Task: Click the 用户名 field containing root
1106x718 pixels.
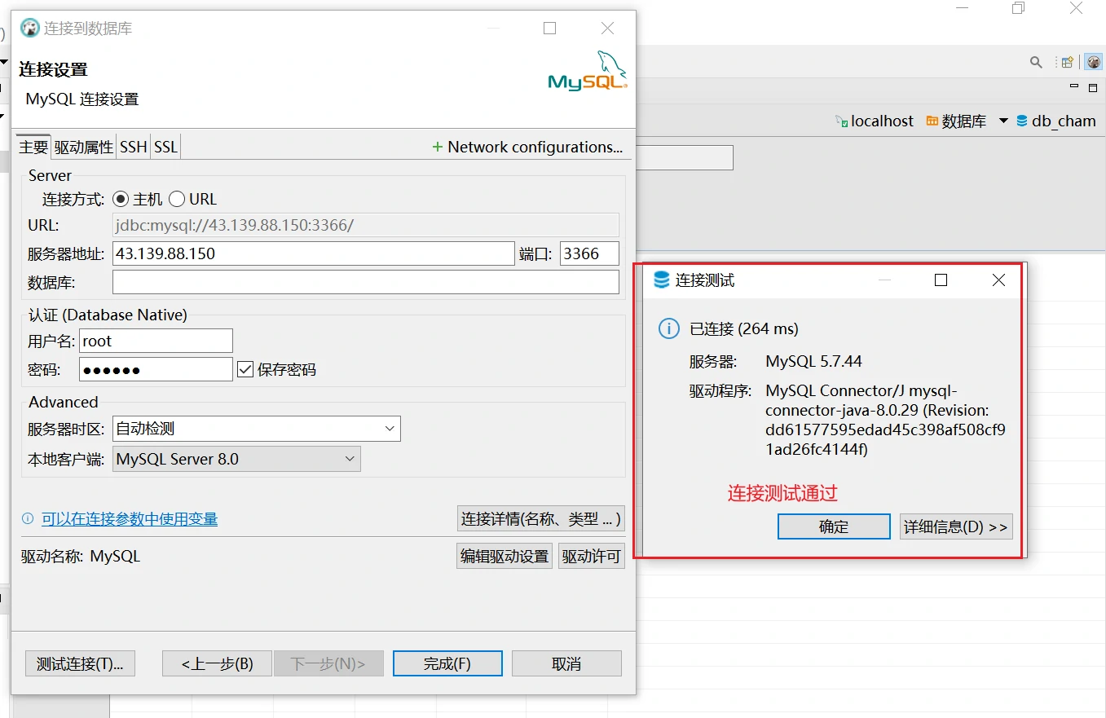Action: click(x=156, y=341)
